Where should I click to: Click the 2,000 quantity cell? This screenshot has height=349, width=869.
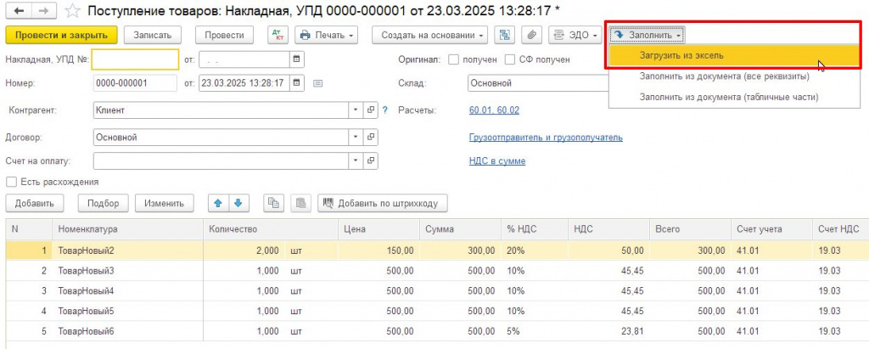[x=244, y=250]
